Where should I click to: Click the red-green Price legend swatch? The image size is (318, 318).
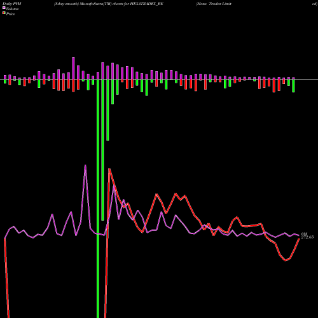tap(4, 13)
